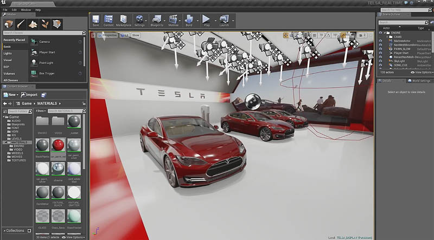Click MATERIALS in the breadcrumb path

[x=47, y=103]
